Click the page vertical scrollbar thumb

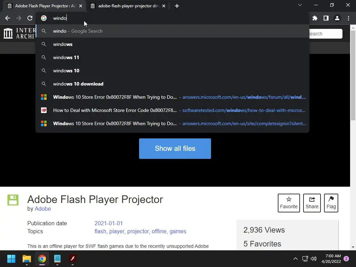coord(353,75)
